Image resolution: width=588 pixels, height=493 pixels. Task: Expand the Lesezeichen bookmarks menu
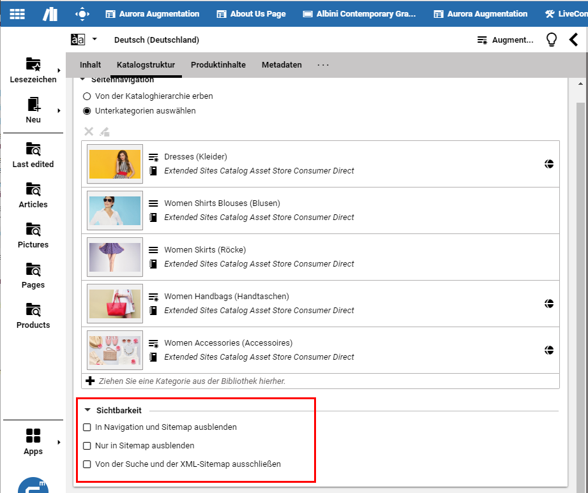[x=59, y=71]
